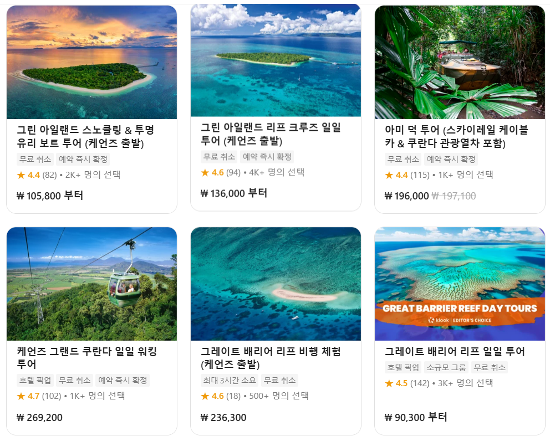Click the ₩196,000 price on Army Duck tour
The width and height of the screenshot is (550, 441).
click(406, 196)
